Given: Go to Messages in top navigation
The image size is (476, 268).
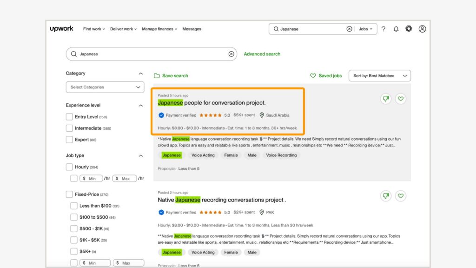Looking at the screenshot, I should tap(192, 29).
